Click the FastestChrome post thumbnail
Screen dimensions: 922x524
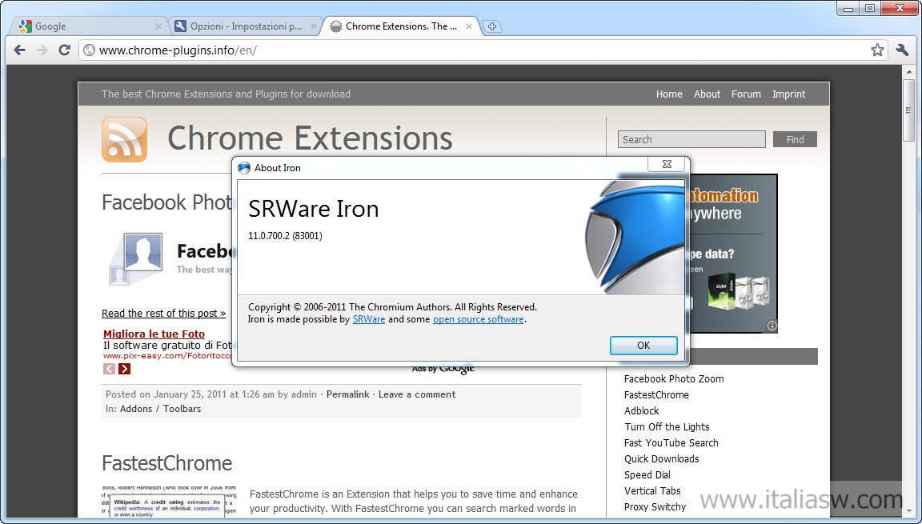(x=170, y=501)
